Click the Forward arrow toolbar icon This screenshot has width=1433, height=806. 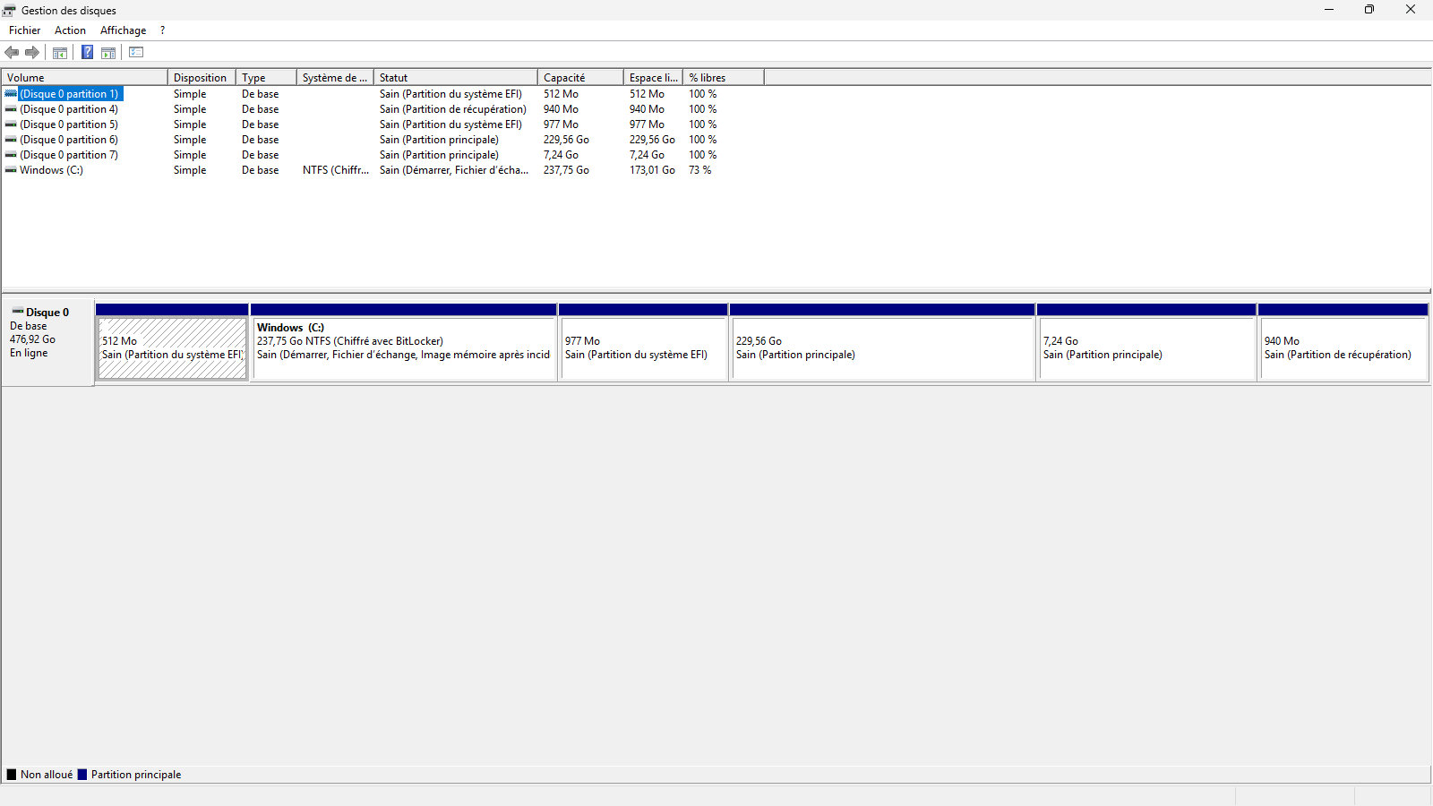[32, 53]
